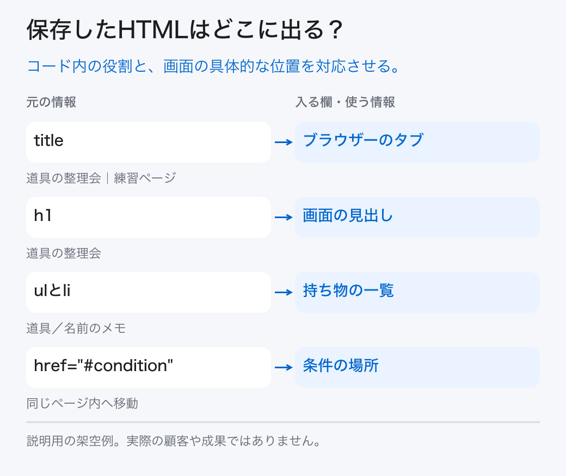Select the href="#condition" box
The image size is (566, 476).
(149, 367)
